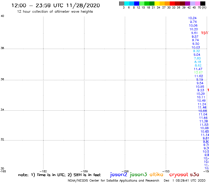Click the color scale label '70 (ft)'

point(202,8)
